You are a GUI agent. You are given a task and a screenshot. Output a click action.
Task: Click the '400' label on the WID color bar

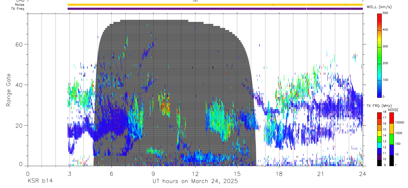(386, 30)
